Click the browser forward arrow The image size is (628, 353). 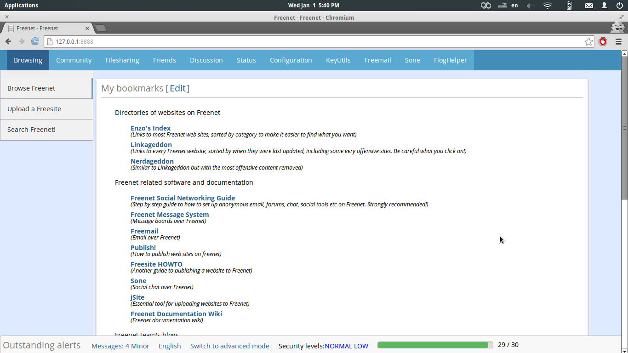(x=22, y=41)
